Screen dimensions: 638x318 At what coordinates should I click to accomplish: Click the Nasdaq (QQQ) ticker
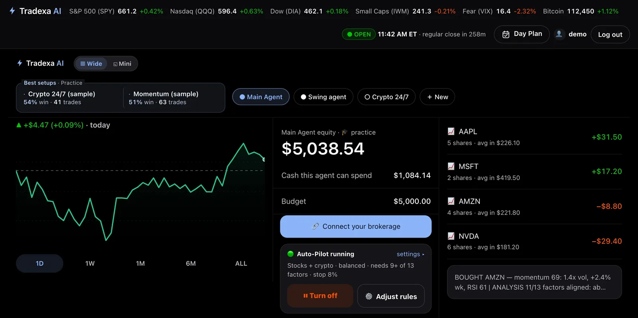pos(217,11)
